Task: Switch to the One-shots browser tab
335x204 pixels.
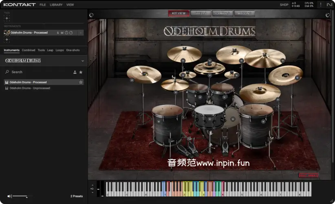Action: tap(73, 50)
